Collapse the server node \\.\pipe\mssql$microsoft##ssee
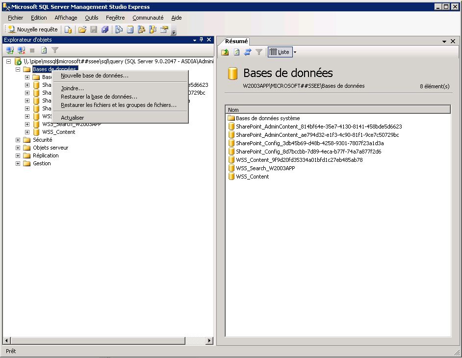This screenshot has width=462, height=358. click(9, 61)
